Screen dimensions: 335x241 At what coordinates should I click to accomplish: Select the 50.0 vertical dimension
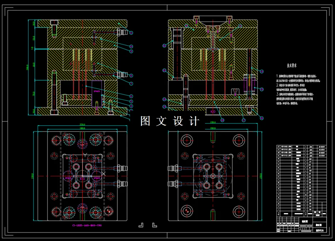click(34, 38)
